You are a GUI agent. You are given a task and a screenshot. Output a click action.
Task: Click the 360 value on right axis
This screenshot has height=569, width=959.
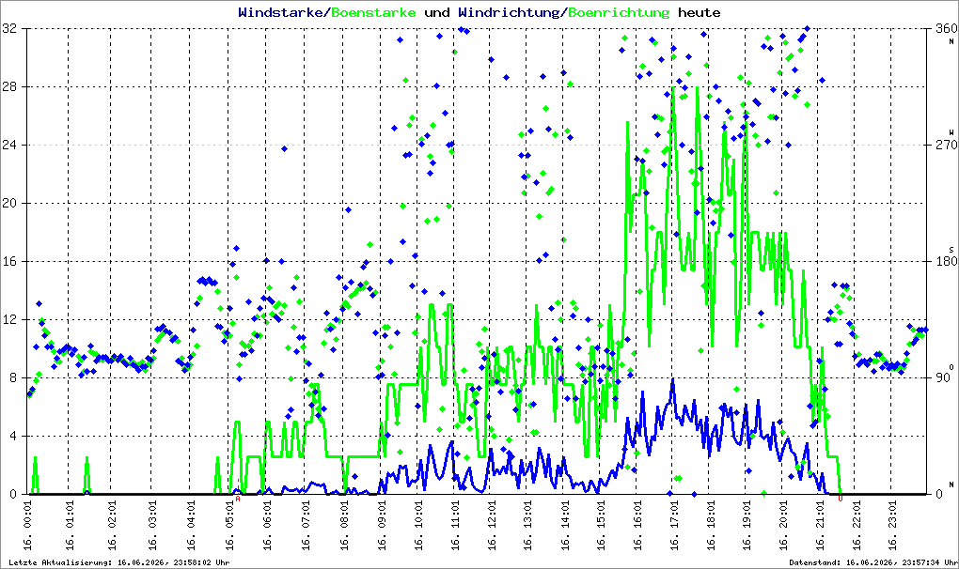947,29
